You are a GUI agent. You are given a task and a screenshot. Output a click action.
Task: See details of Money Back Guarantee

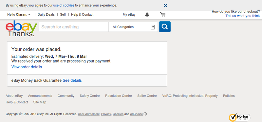pos(72,80)
